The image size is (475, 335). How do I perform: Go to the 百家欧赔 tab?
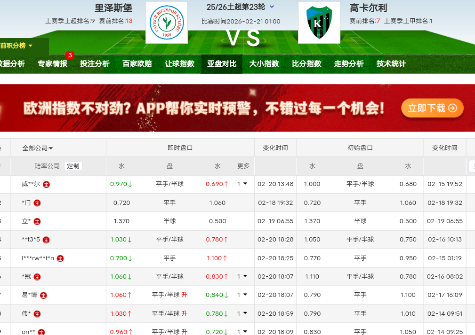[x=137, y=64]
